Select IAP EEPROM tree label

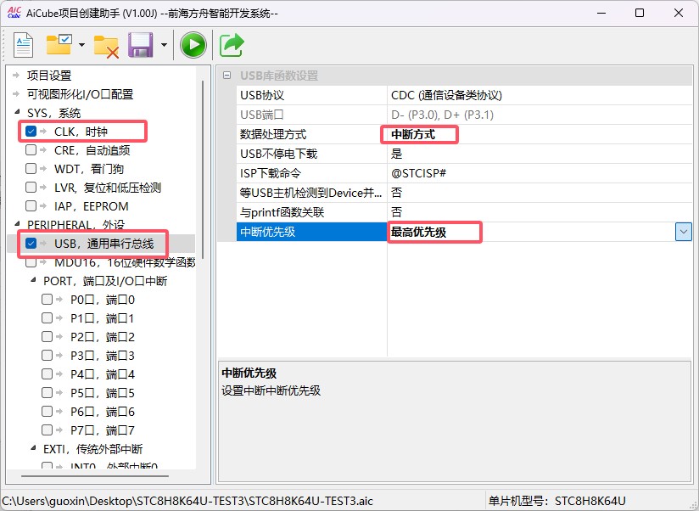coord(92,206)
